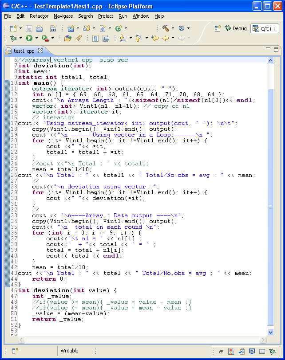Click the New C++ Class icon
This screenshot has height=360, width=285.
pos(119,28)
